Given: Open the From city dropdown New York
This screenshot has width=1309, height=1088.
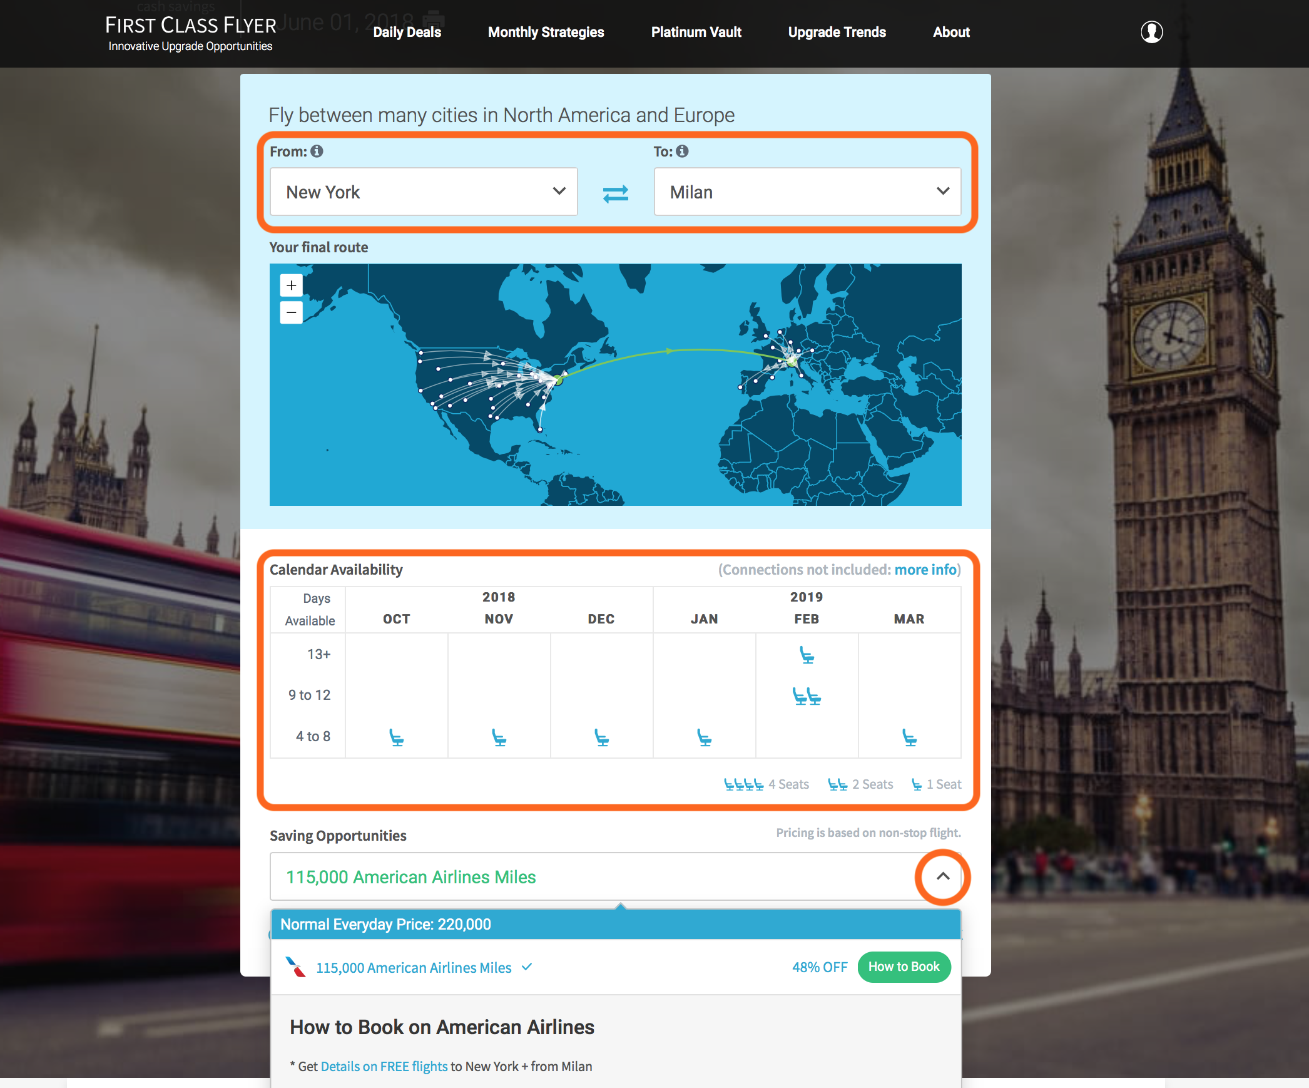Looking at the screenshot, I should (424, 192).
